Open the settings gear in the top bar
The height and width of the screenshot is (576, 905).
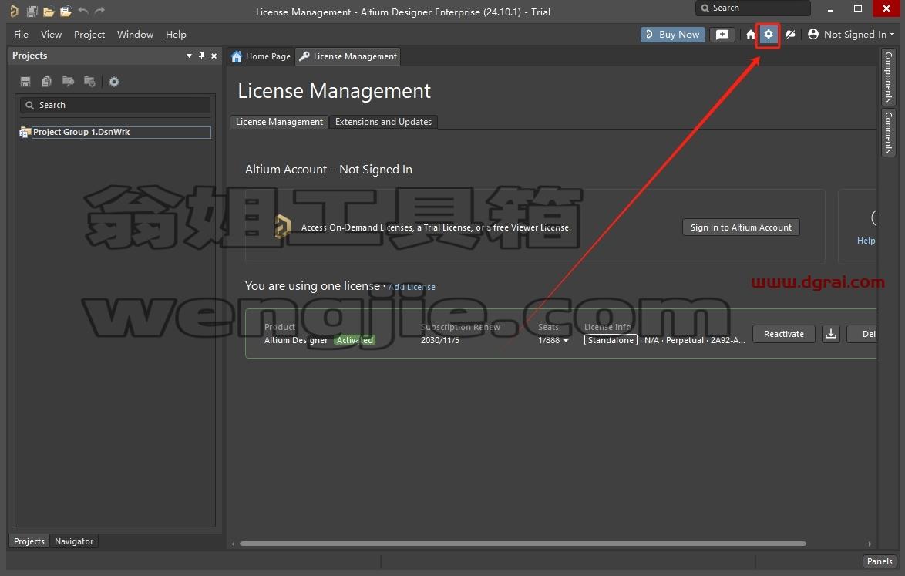tap(769, 35)
